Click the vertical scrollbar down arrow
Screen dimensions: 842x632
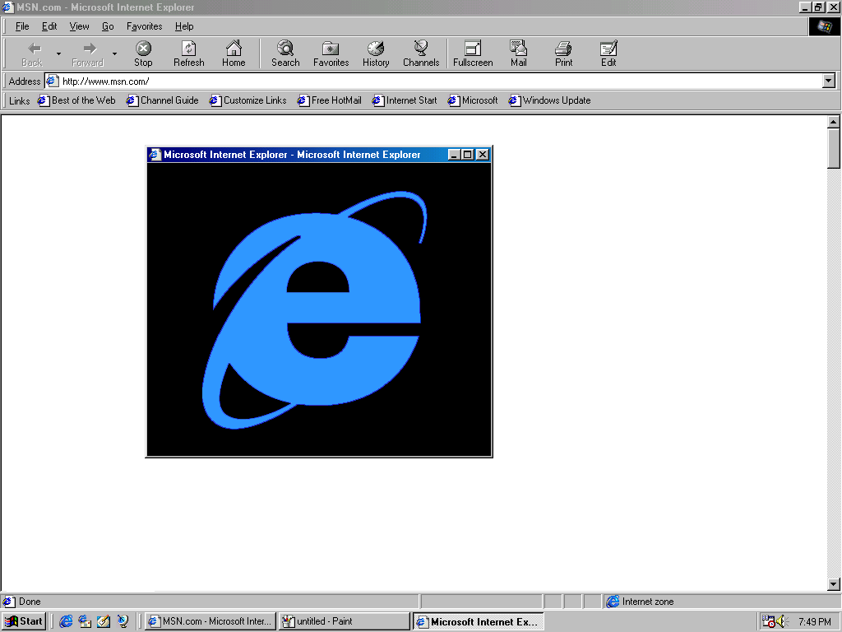click(834, 584)
